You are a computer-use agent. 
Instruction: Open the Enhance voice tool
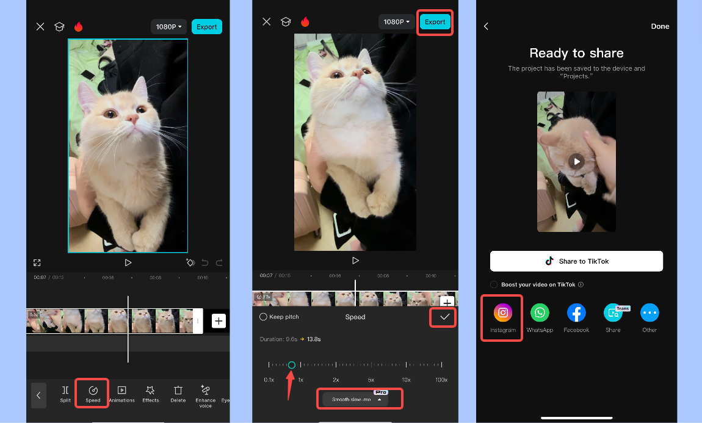coord(206,396)
